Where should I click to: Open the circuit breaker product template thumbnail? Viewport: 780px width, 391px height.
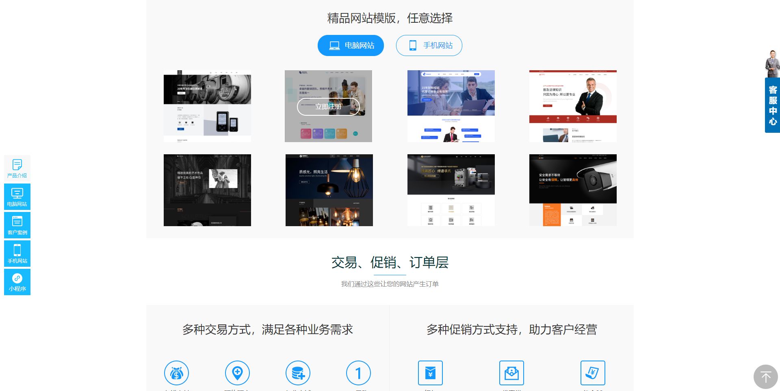click(451, 190)
